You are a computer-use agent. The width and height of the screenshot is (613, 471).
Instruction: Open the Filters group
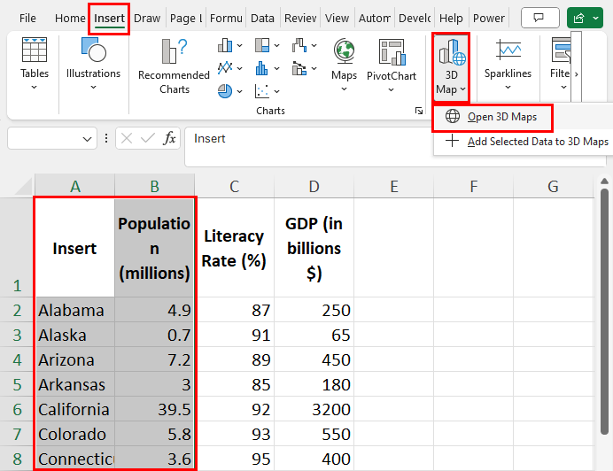tap(560, 64)
